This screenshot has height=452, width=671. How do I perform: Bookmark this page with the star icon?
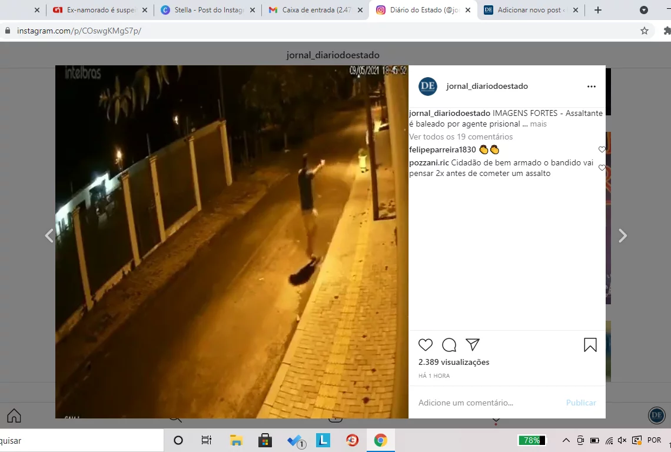pos(645,31)
